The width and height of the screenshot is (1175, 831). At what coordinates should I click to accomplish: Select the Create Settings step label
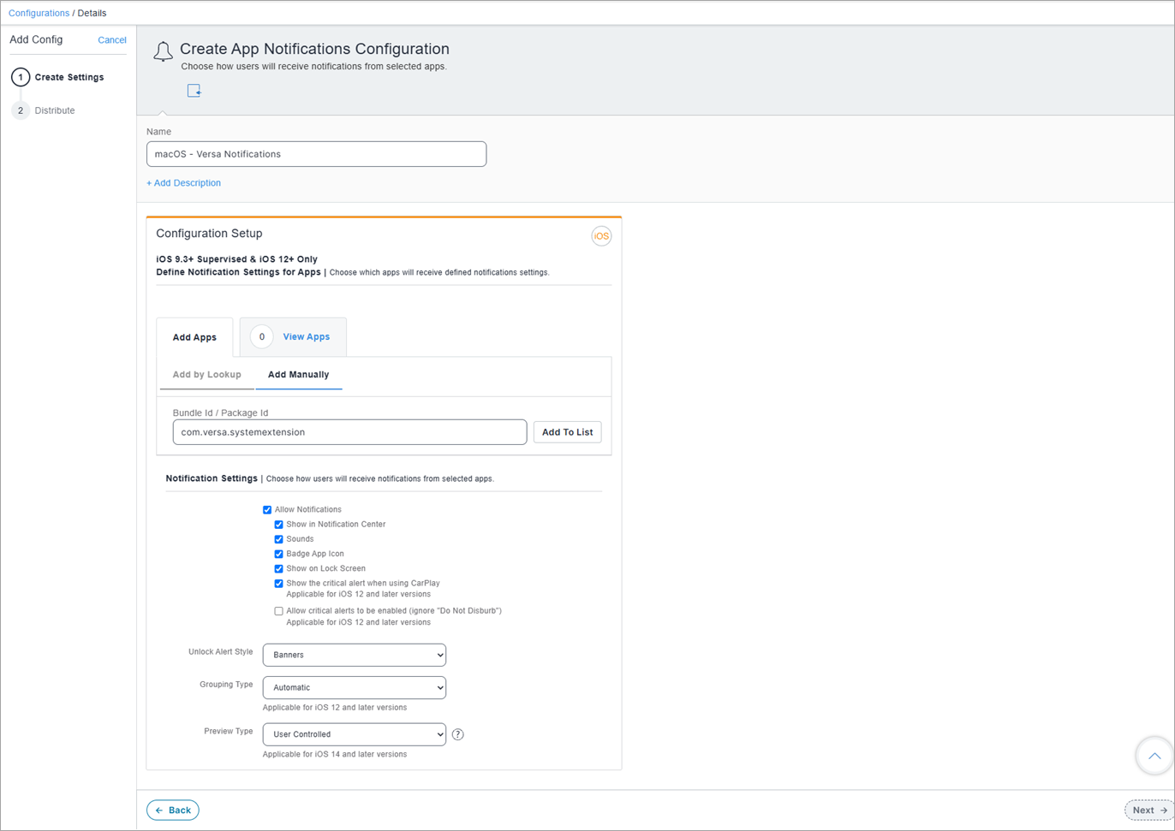69,77
